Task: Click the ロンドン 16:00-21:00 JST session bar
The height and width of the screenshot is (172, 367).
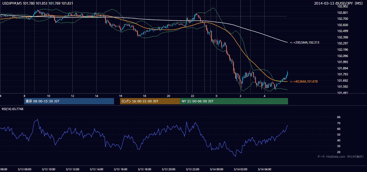Action: tap(150, 101)
